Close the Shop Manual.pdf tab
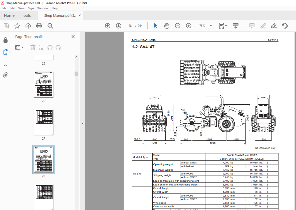Image resolution: width=296 pixels, height=210 pixels. click(x=80, y=16)
